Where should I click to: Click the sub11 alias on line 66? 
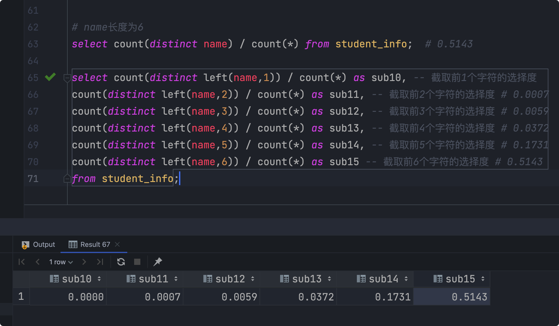click(x=344, y=94)
